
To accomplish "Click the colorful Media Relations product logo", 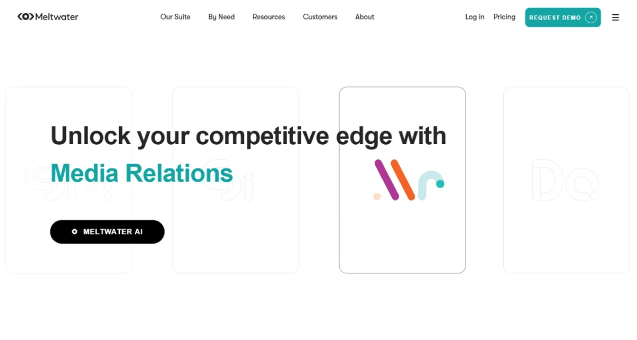I will click(409, 180).
